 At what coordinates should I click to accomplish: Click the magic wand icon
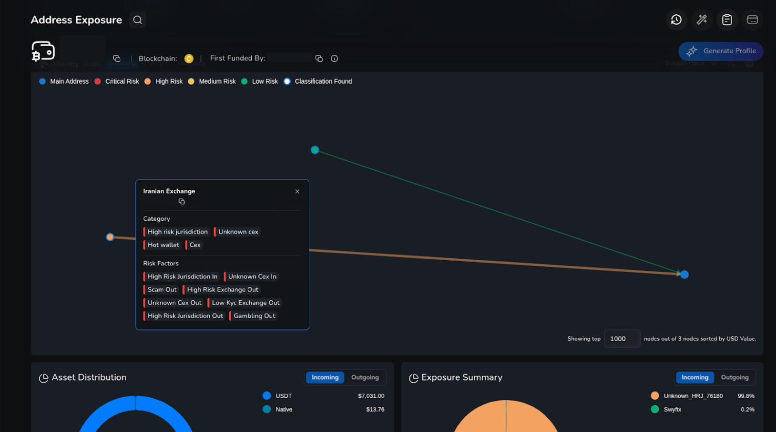tap(702, 20)
